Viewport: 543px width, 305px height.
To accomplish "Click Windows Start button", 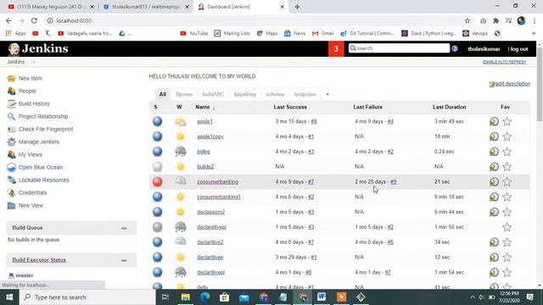I will [9, 297].
